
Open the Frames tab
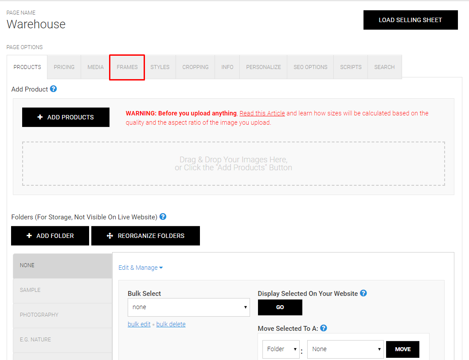point(127,67)
